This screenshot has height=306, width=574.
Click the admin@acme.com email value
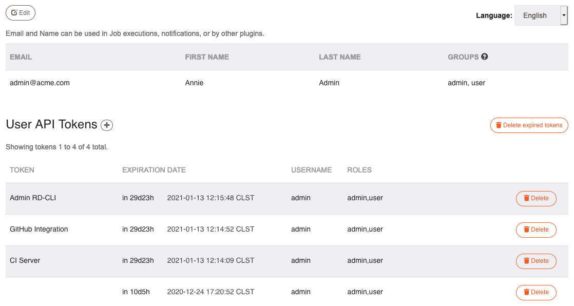pos(40,83)
